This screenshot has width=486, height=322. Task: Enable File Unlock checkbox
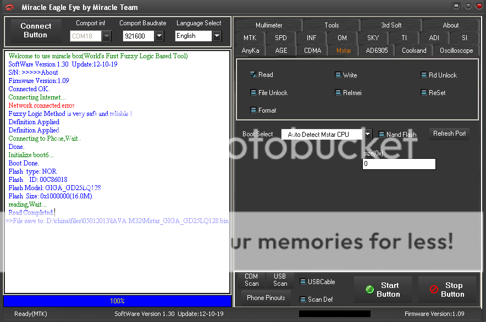click(253, 93)
